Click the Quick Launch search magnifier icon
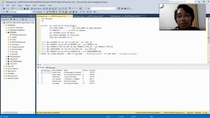 tap(195, 1)
